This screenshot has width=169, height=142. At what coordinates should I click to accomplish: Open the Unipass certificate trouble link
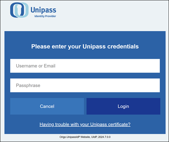click(x=85, y=124)
